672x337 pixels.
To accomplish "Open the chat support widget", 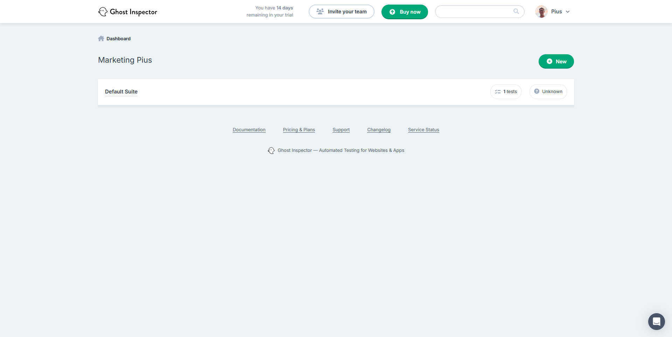I will tap(656, 321).
